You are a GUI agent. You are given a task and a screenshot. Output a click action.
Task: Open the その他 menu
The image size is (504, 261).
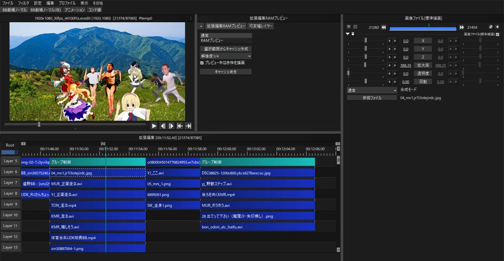[97, 3]
